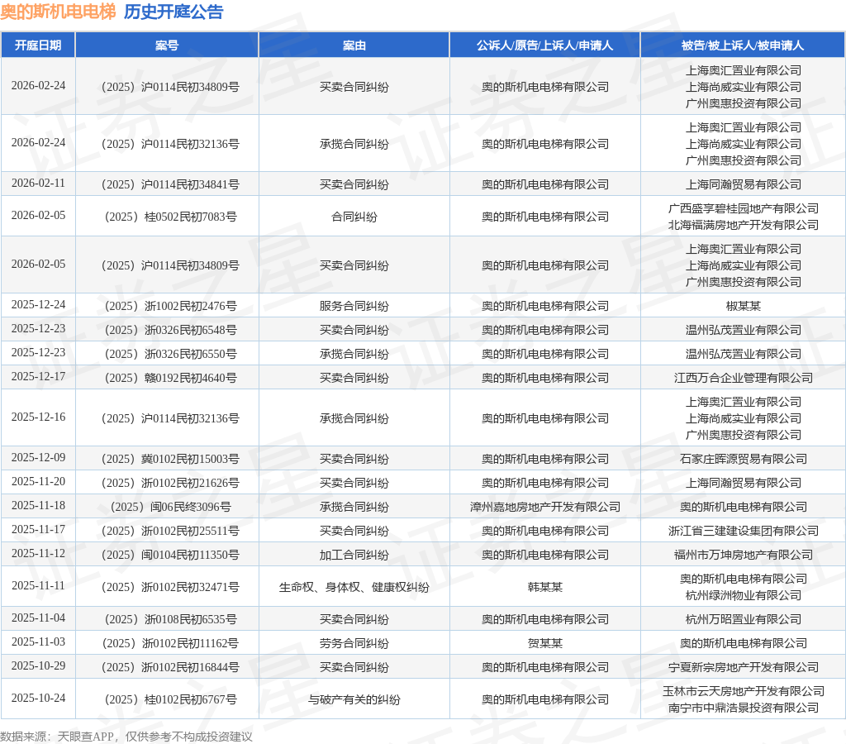Click defendant 石家庄晖源贸易有限公司

pyautogui.click(x=743, y=459)
